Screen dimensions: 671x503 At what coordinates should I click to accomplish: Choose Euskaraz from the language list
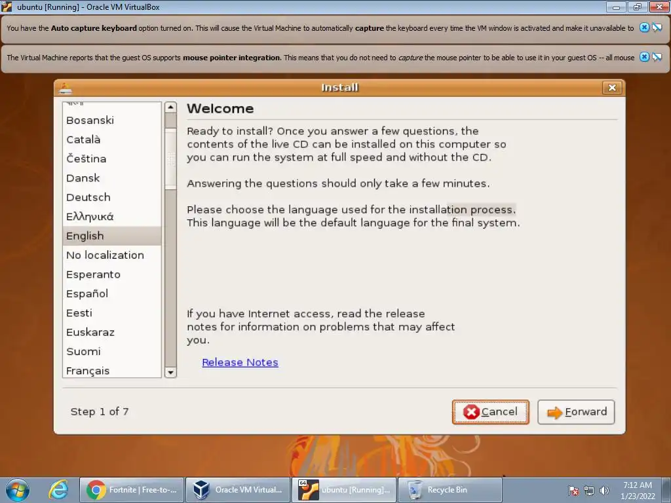pyautogui.click(x=111, y=332)
